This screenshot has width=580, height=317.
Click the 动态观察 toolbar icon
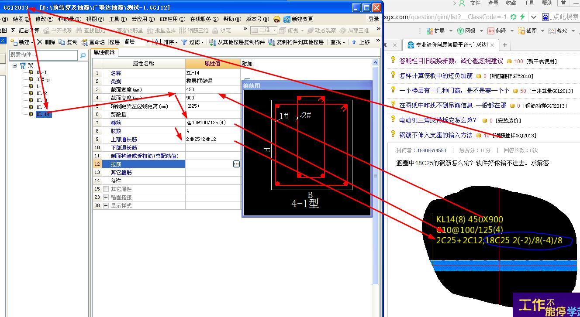(x=311, y=31)
